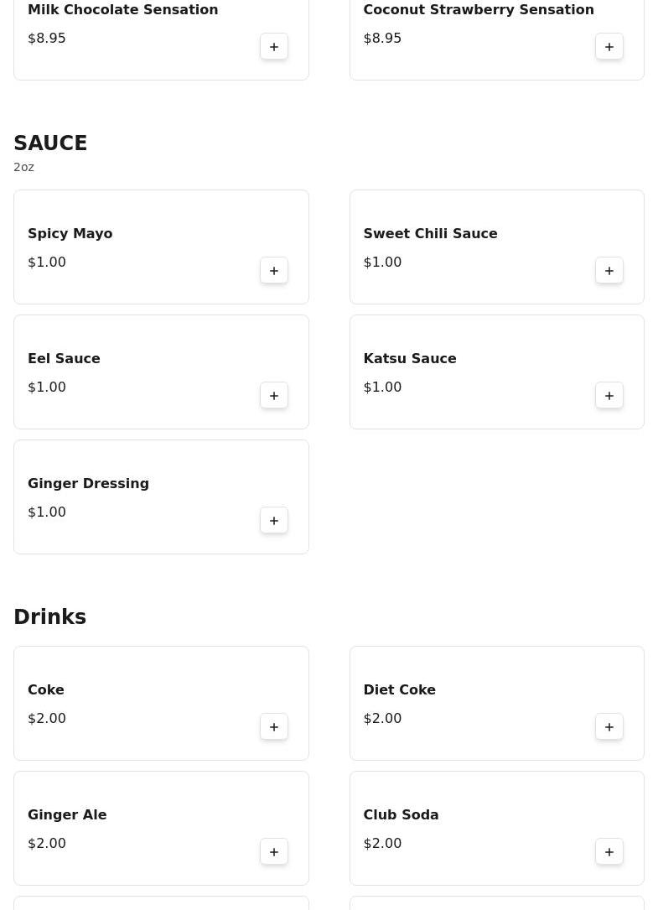Click the Club Soda add button
Viewport: 658px width, 910px height.
point(609,852)
